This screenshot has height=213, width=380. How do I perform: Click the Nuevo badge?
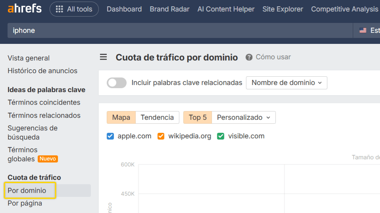(48, 159)
